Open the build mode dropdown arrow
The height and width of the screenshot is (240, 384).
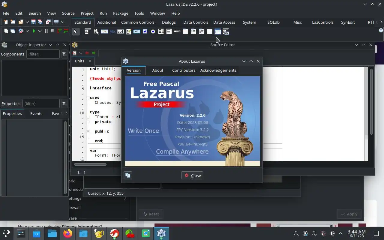27,31
